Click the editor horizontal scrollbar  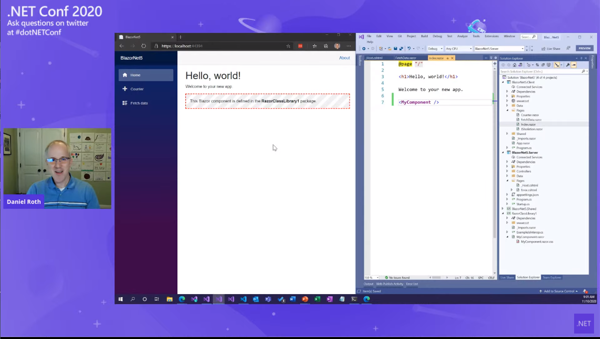coord(436,277)
